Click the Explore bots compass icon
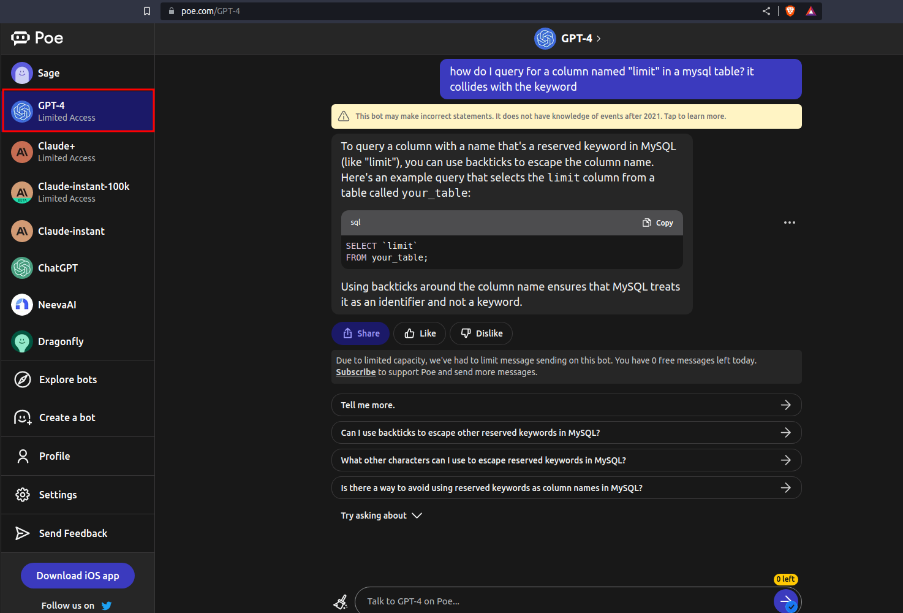 (x=23, y=379)
